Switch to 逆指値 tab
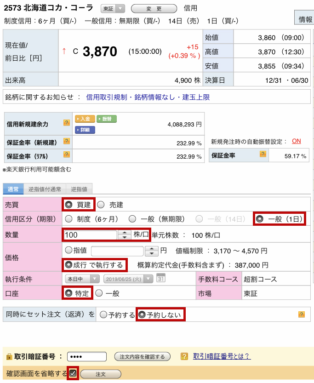Image resolution: width=314 pixels, height=383 pixels. point(79,189)
